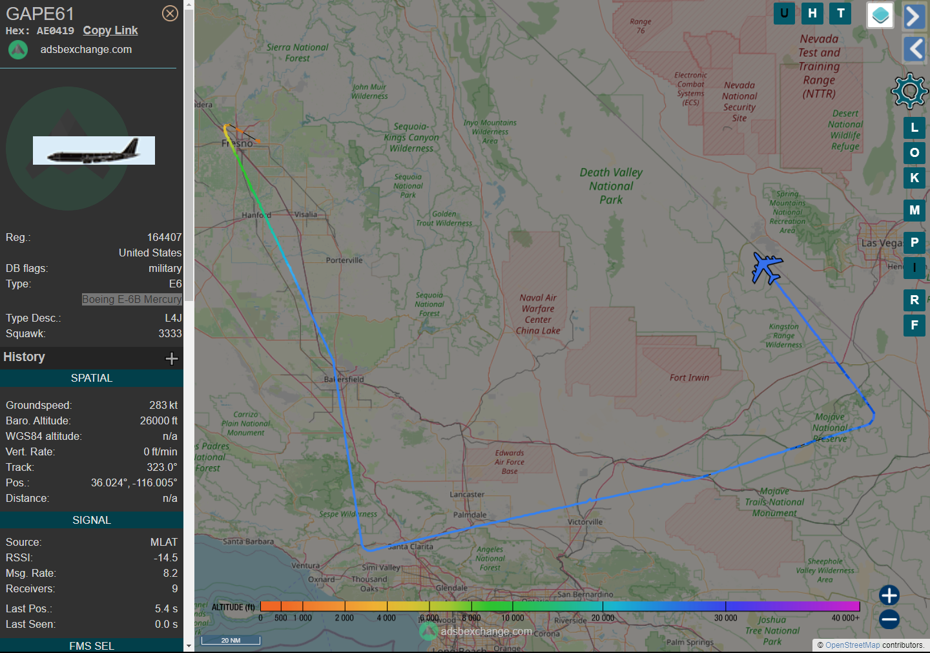Toggle the F map option button
The image size is (930, 653).
[914, 325]
